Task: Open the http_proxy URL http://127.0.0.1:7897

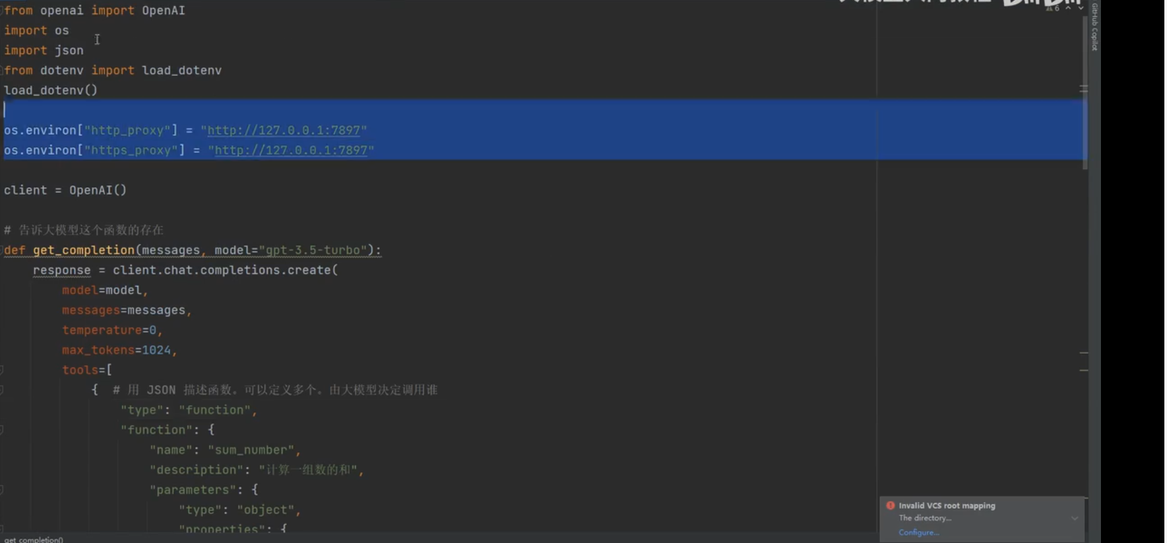Action: point(284,131)
